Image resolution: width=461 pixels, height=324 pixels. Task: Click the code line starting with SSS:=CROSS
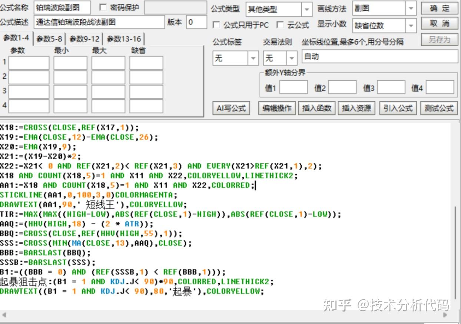coord(96,243)
